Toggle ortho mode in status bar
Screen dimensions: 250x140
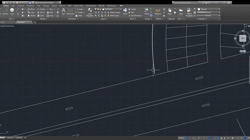(x=195, y=138)
